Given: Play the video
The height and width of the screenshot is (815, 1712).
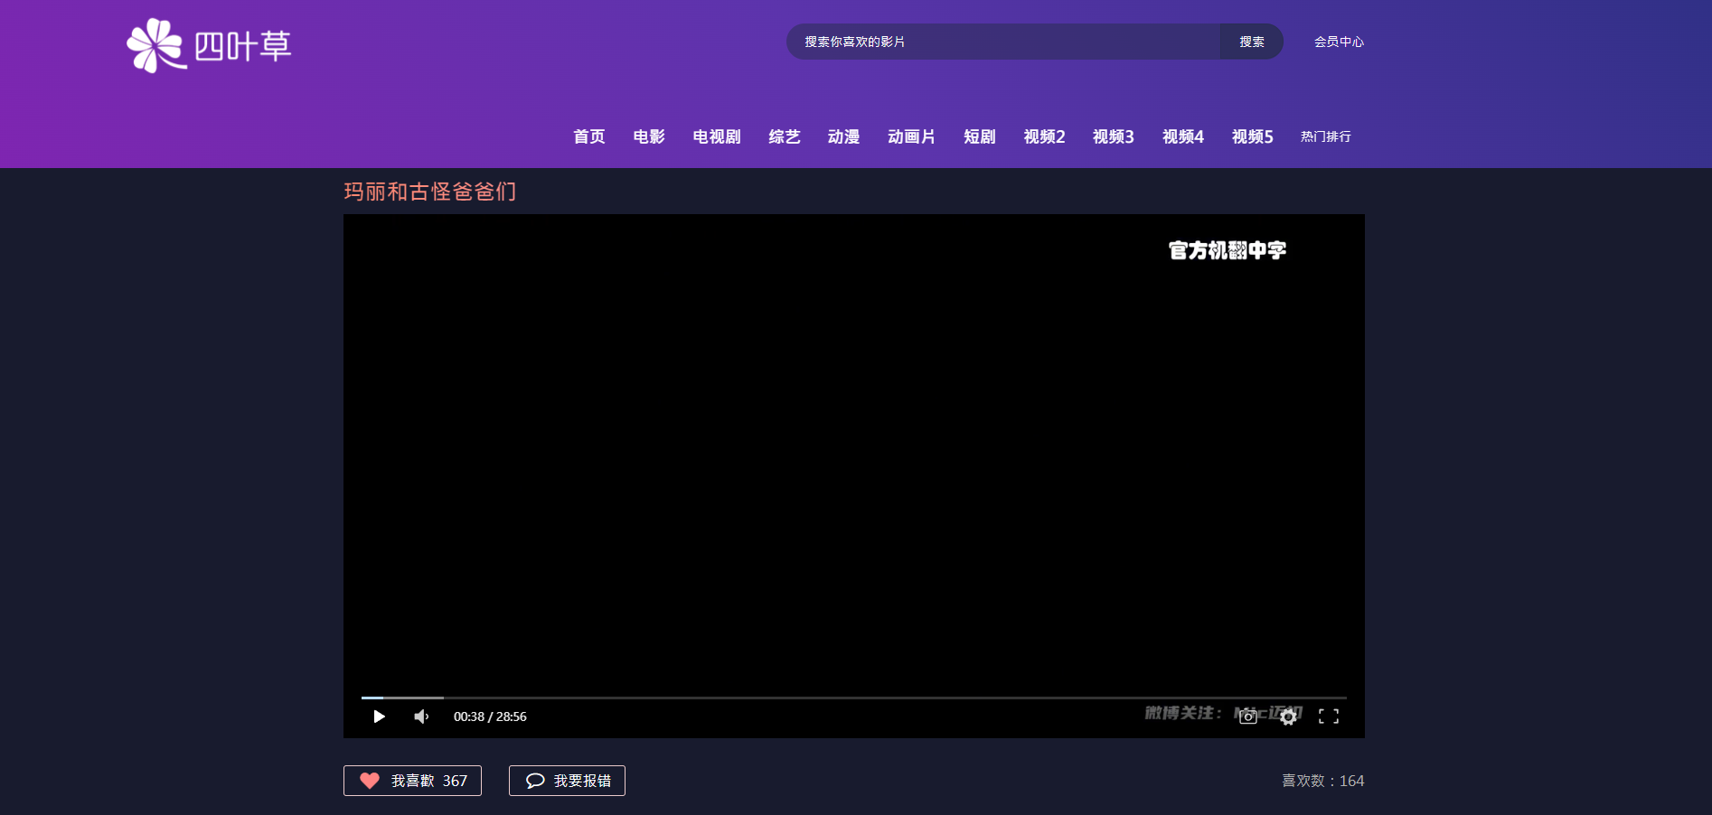Looking at the screenshot, I should click(x=380, y=717).
